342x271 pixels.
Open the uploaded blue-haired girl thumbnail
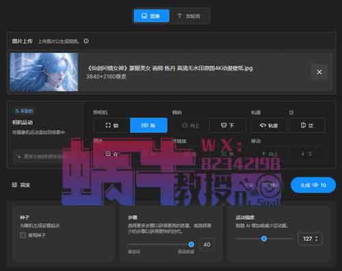44,72
